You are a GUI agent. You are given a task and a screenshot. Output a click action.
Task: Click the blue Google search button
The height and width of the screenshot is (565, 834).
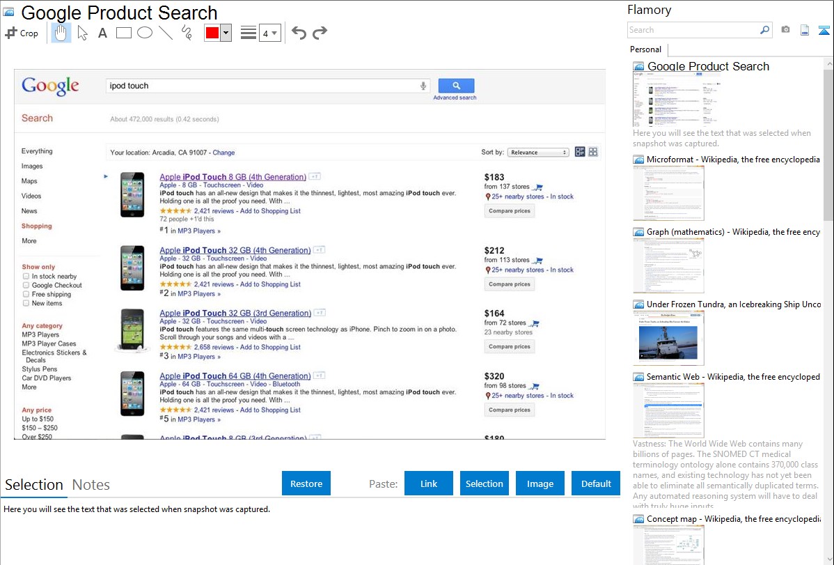pos(457,85)
